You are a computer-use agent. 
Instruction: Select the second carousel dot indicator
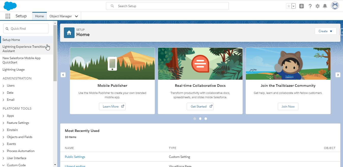(x=200, y=119)
